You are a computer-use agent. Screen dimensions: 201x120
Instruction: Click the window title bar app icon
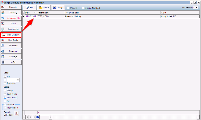(2, 3)
